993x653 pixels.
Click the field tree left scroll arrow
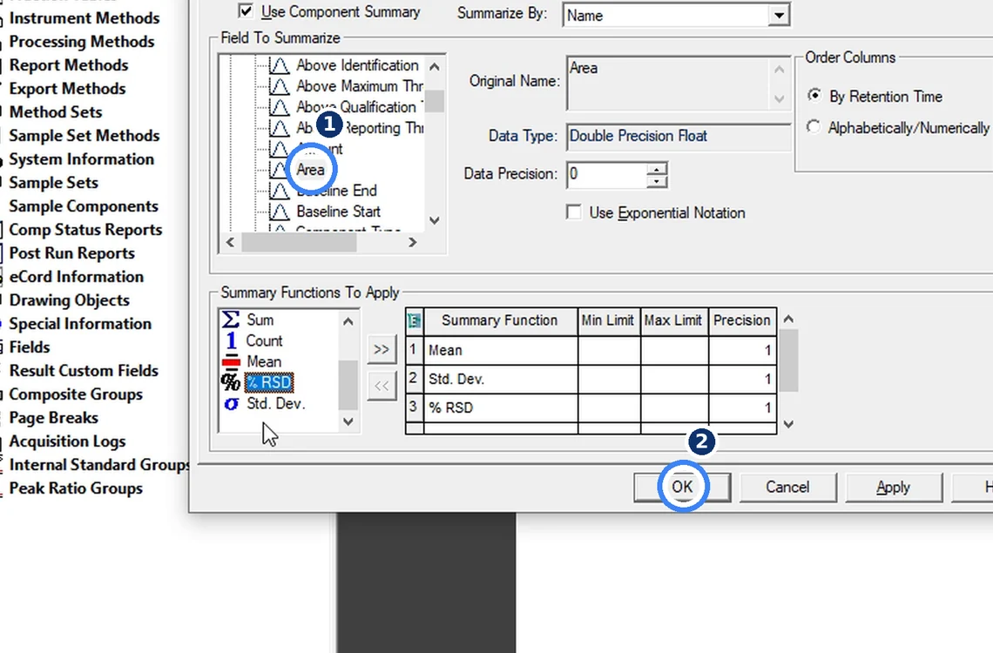(x=230, y=242)
